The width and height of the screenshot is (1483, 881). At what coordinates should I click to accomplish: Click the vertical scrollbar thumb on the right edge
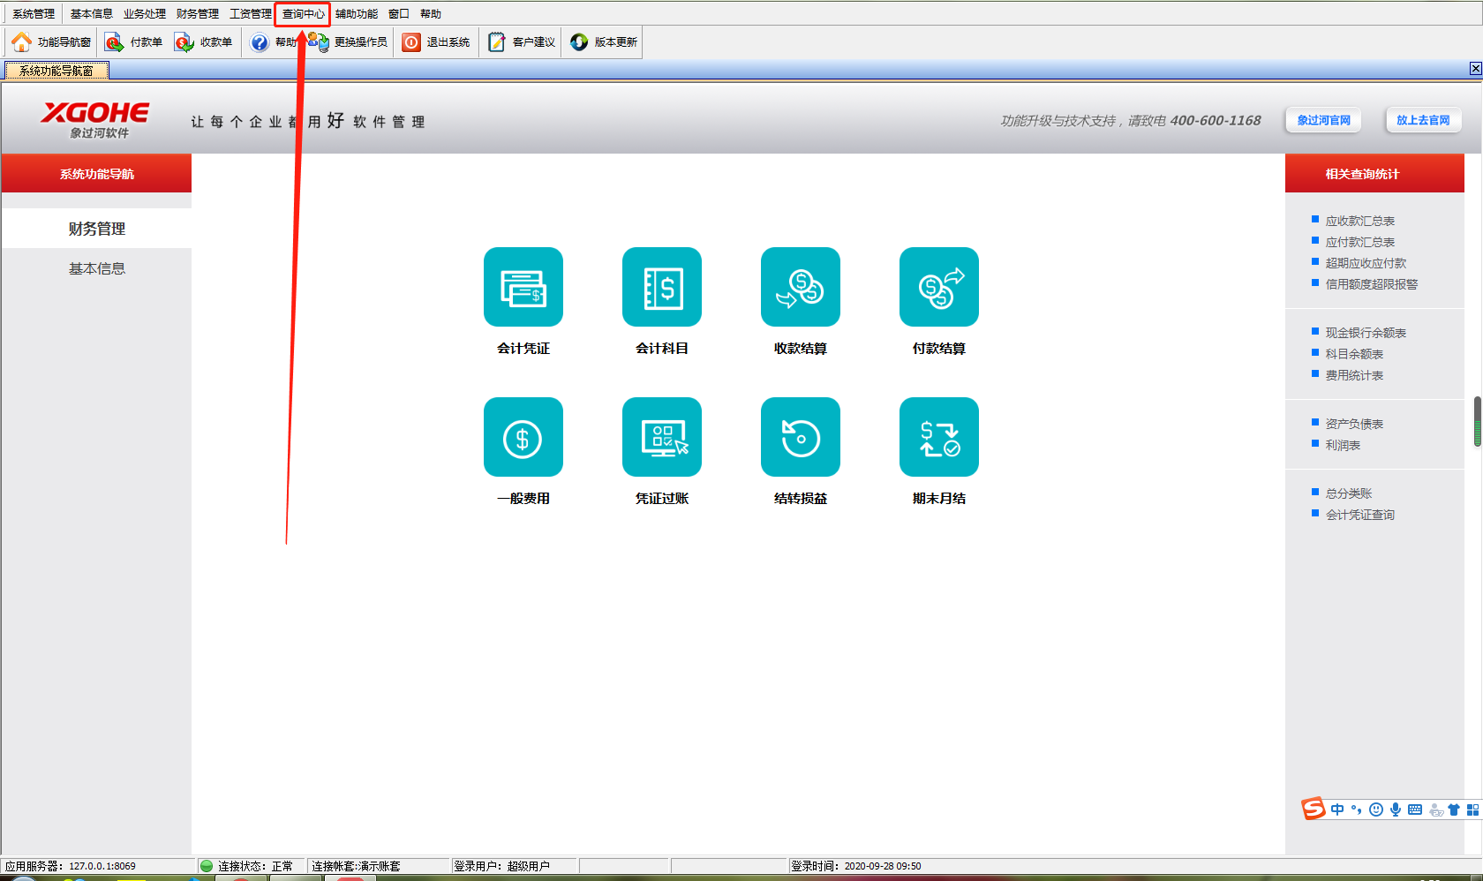point(1478,422)
